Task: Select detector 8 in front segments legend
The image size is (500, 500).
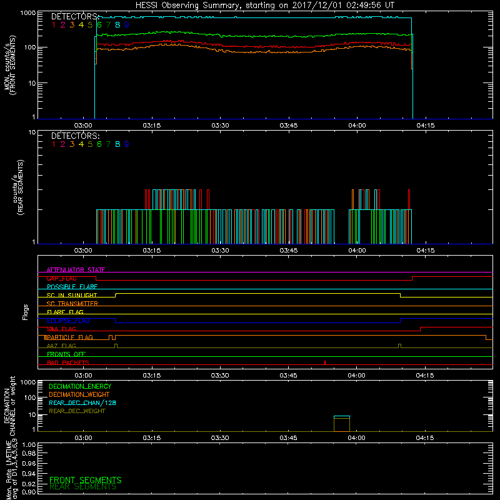Action: tap(117, 24)
